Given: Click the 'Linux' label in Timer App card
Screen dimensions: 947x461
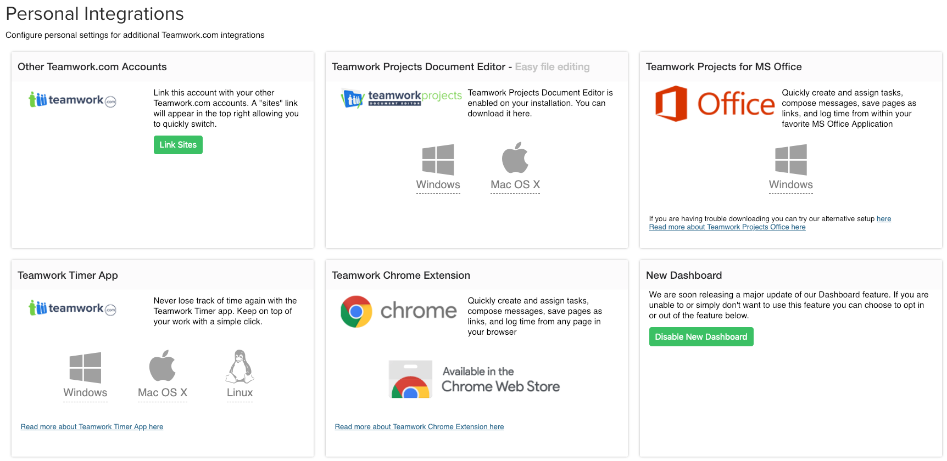Looking at the screenshot, I should click(239, 393).
